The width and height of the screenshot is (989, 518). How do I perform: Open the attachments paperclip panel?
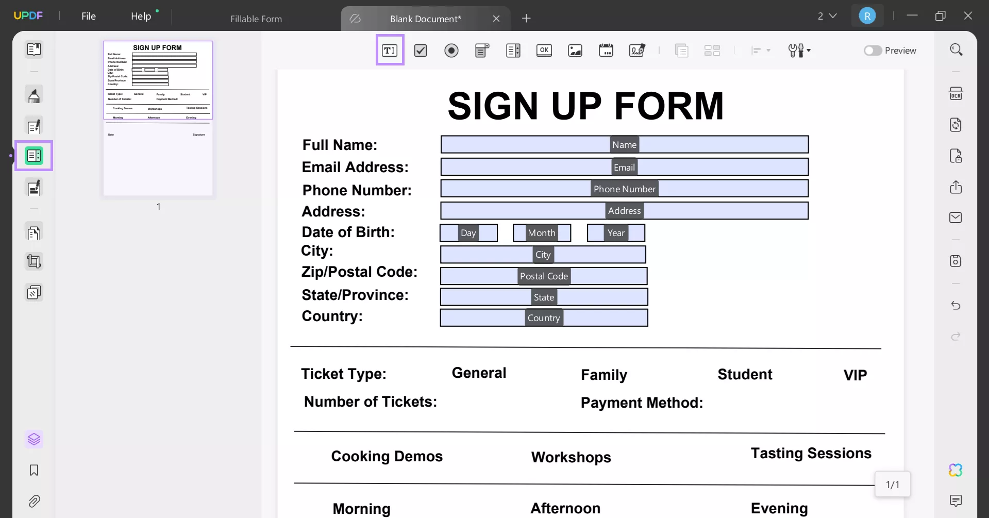tap(34, 501)
